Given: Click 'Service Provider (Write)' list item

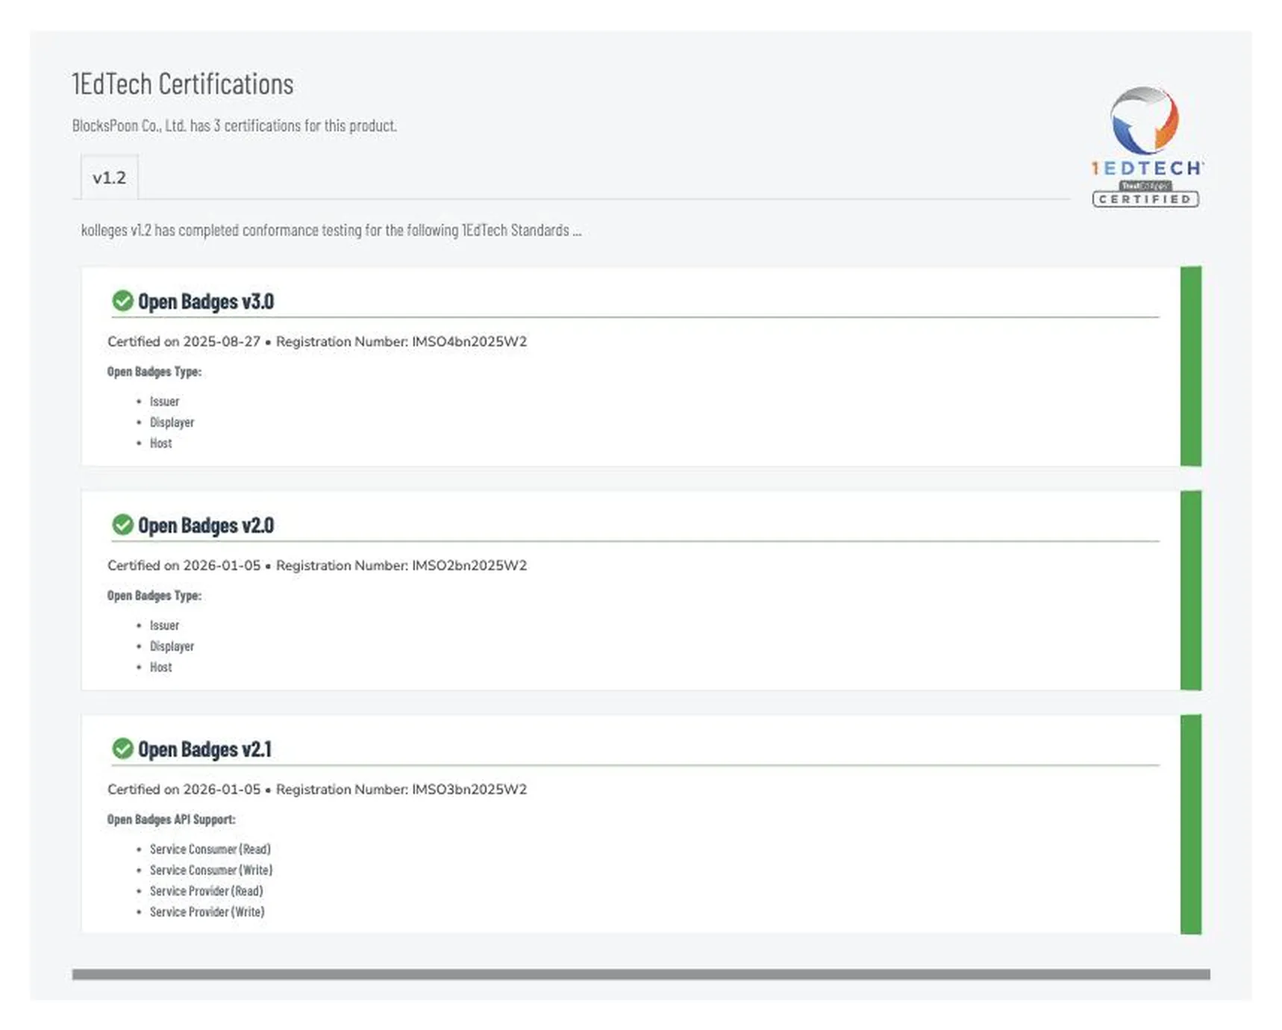Looking at the screenshot, I should [x=207, y=912].
